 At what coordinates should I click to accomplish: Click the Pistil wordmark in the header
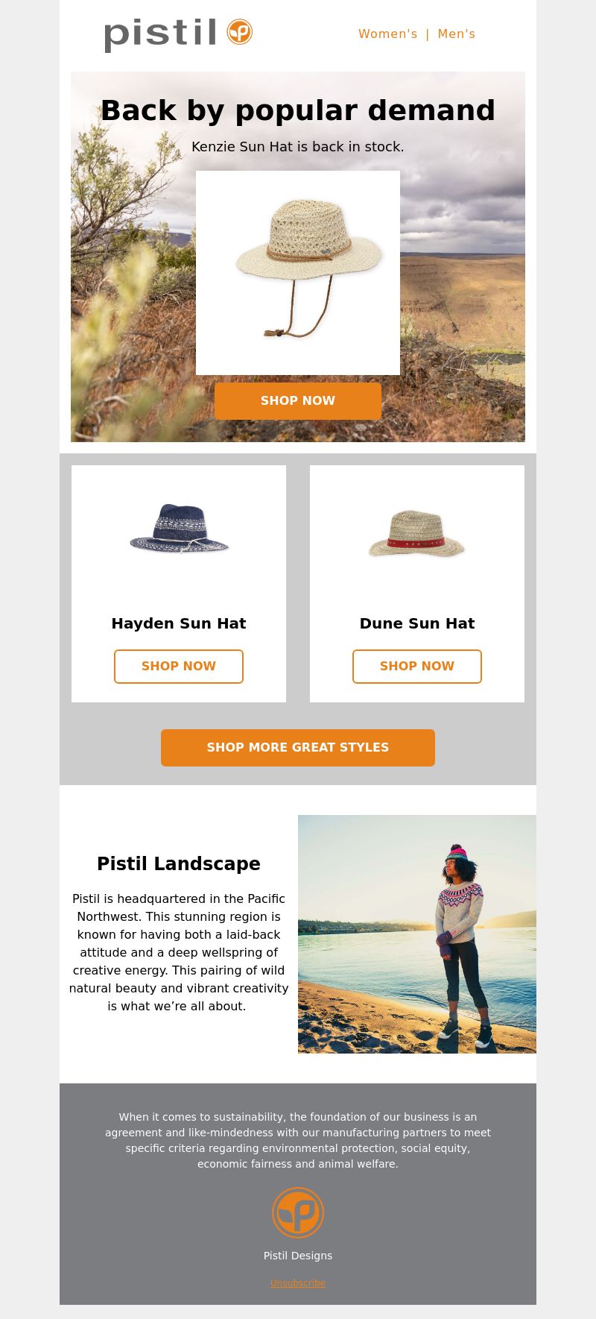pyautogui.click(x=160, y=35)
